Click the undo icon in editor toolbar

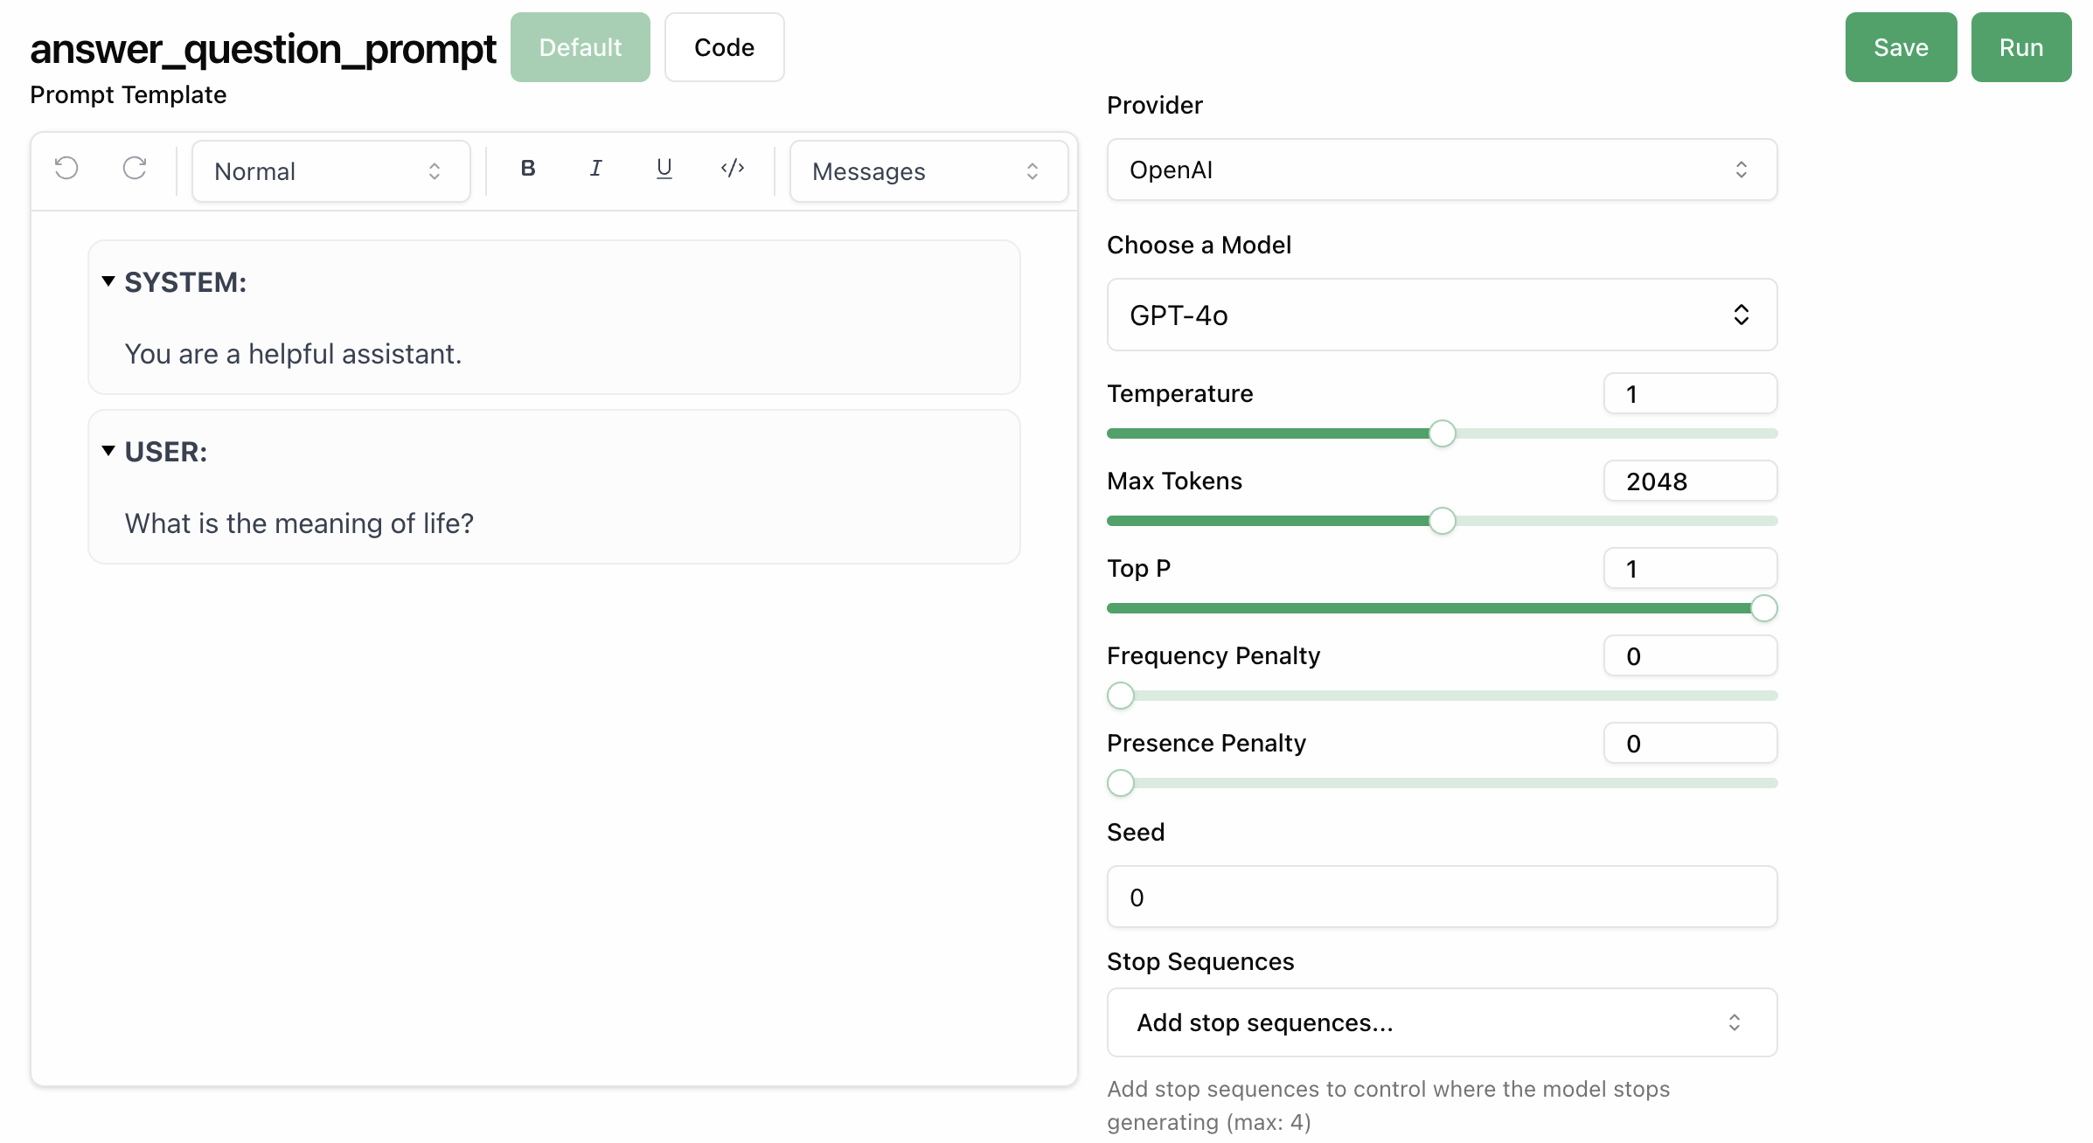click(66, 169)
